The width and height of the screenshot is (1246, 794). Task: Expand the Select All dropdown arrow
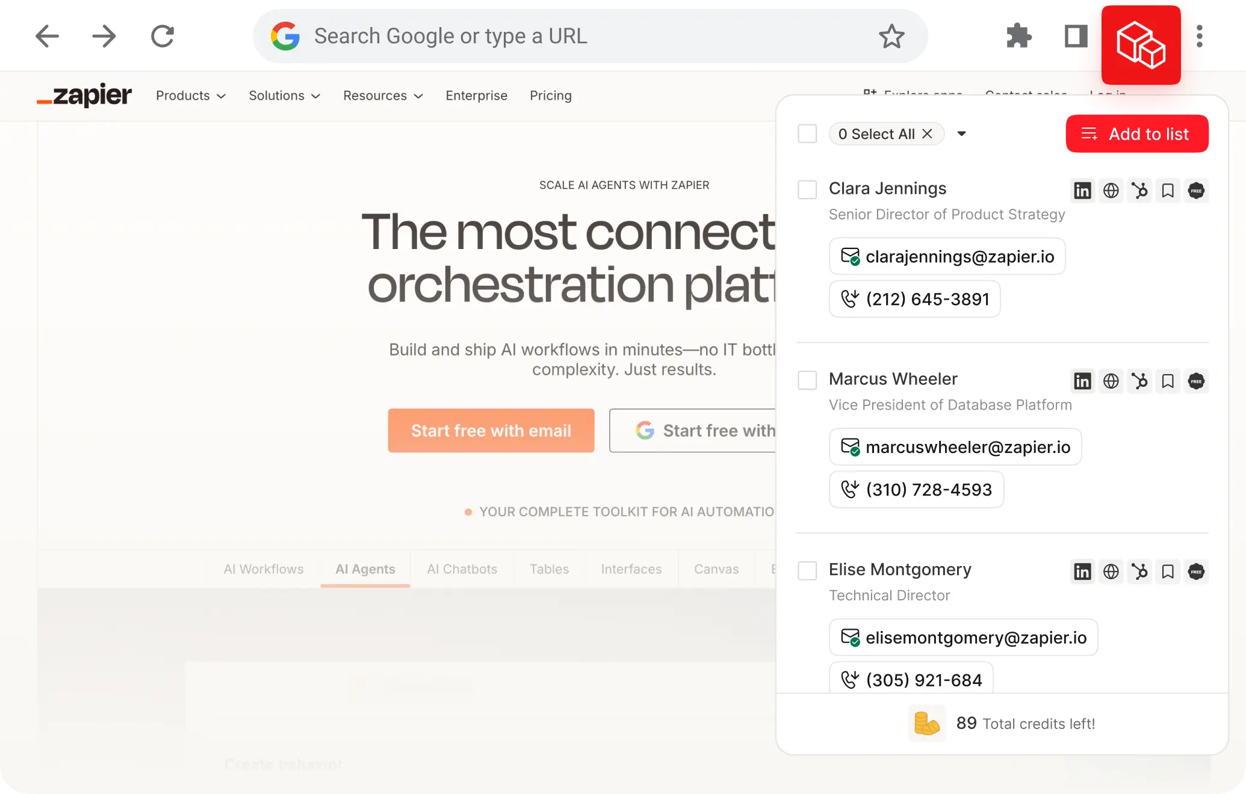tap(961, 134)
